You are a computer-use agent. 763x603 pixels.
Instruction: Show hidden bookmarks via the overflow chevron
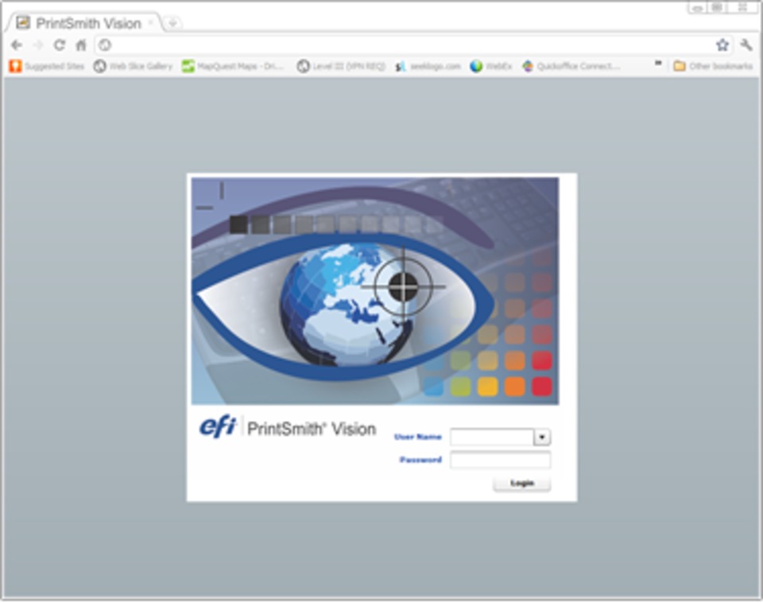[x=658, y=64]
